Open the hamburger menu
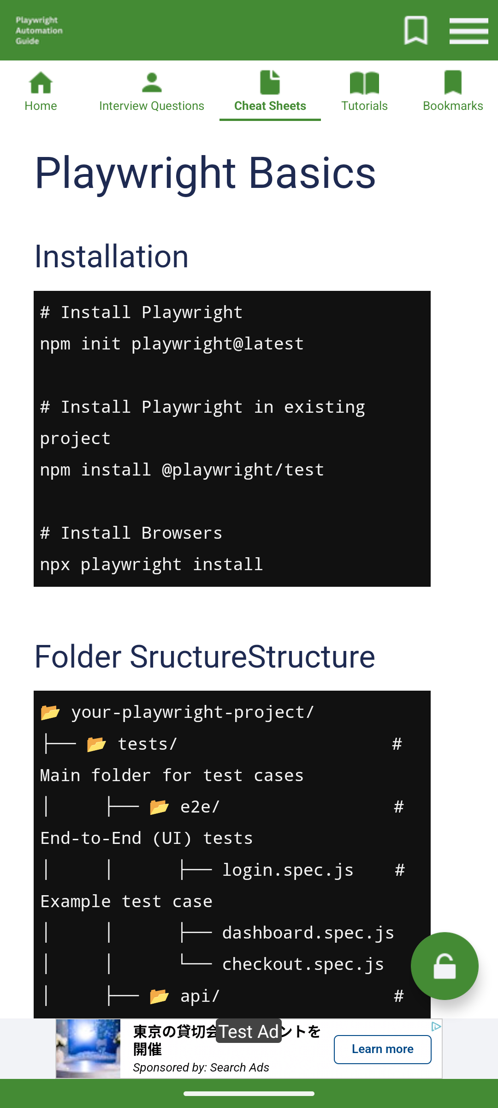 click(469, 31)
